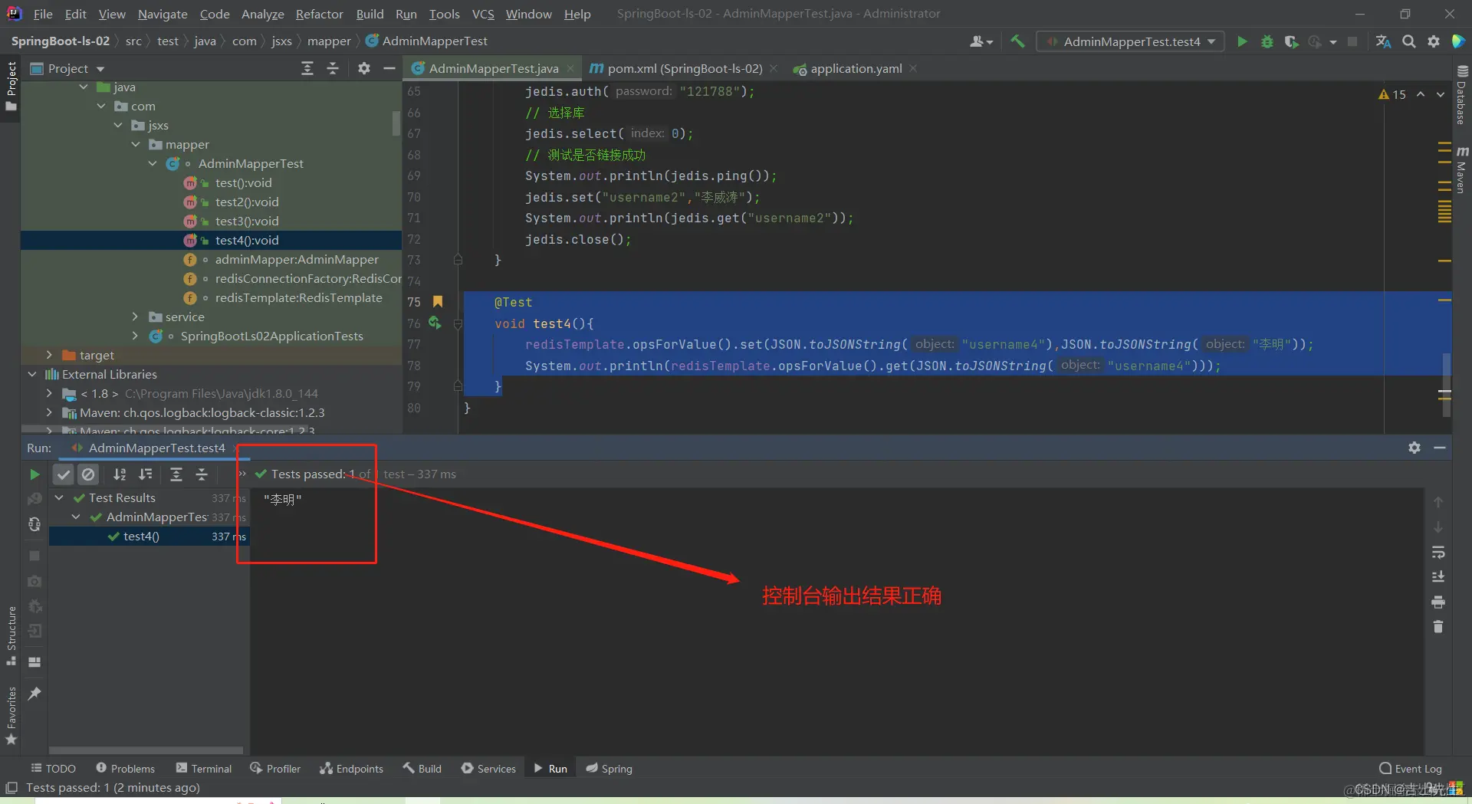The width and height of the screenshot is (1472, 804).
Task: Open run configuration dropdown AdminMapperTest.test4
Action: (1130, 41)
